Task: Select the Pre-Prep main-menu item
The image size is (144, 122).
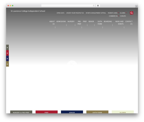Action: (x=79, y=22)
